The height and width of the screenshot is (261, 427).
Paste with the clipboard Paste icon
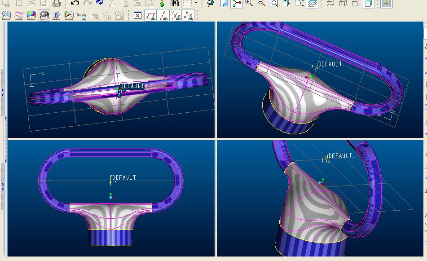click(x=137, y=3)
